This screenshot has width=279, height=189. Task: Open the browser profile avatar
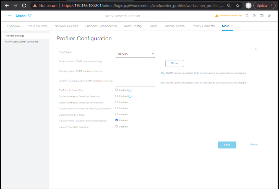pyautogui.click(x=248, y=6)
